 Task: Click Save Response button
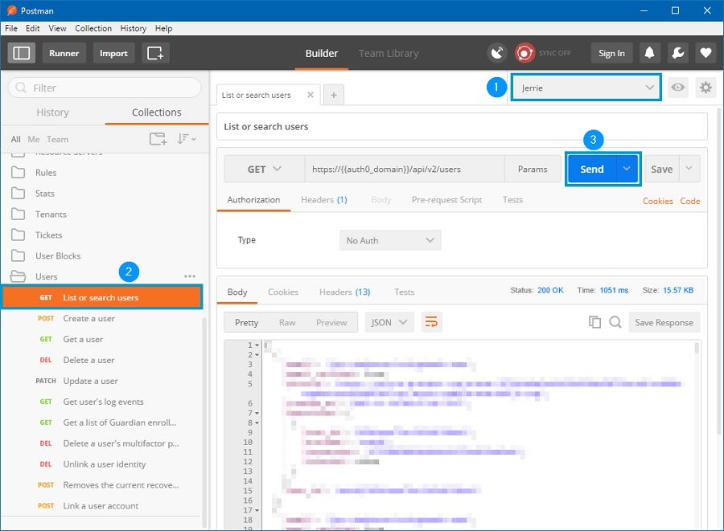click(664, 322)
